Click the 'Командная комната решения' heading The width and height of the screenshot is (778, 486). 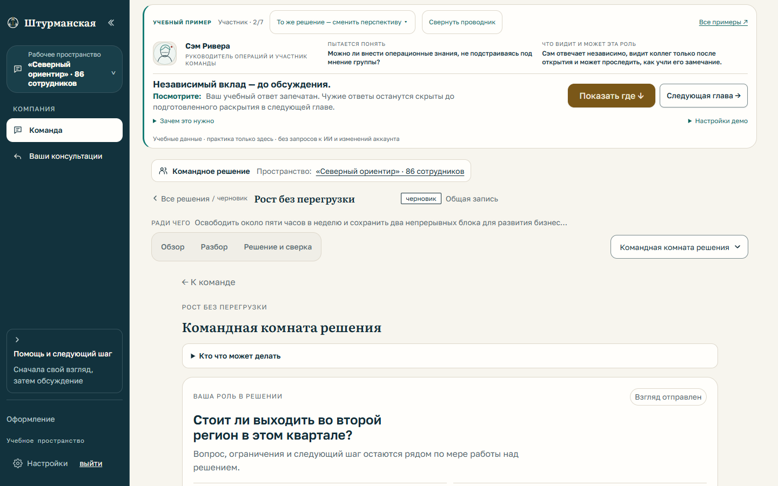281,328
